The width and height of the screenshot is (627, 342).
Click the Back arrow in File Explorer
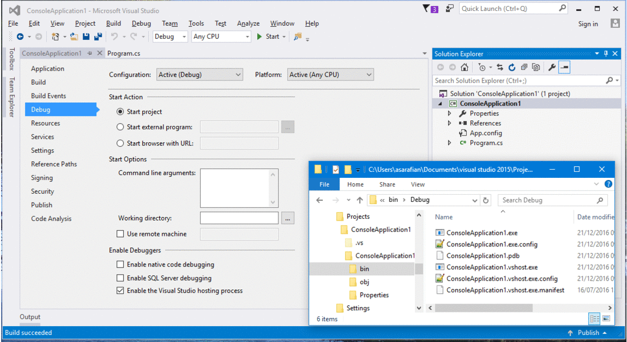coord(320,200)
